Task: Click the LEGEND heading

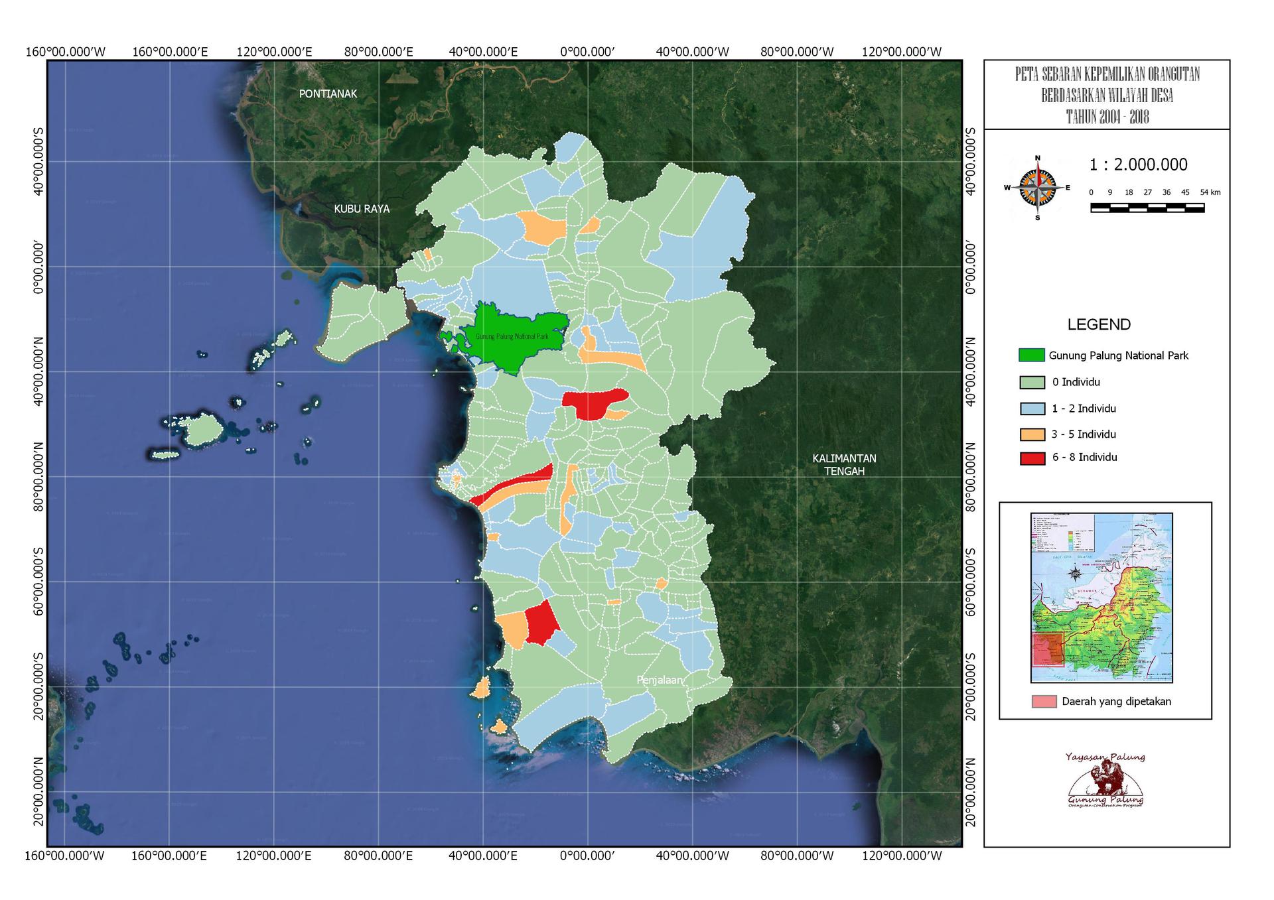Action: click(1099, 324)
